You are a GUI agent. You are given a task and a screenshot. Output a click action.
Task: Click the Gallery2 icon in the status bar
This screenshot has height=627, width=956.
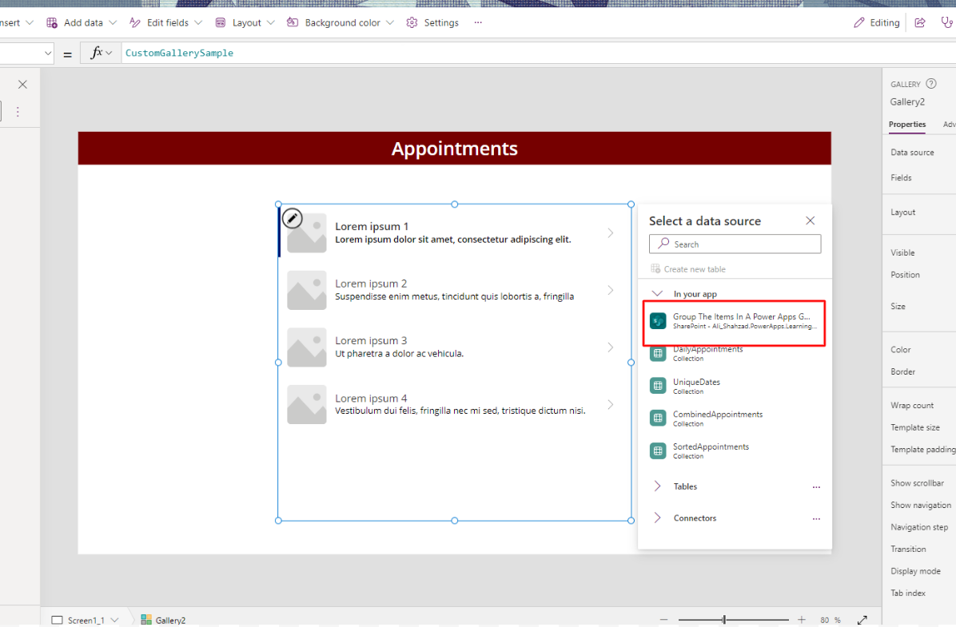point(147,619)
